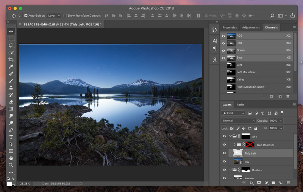Image resolution: width=303 pixels, height=192 pixels.
Task: Open the Auto-Select Layer dropdown
Action: pos(54,15)
